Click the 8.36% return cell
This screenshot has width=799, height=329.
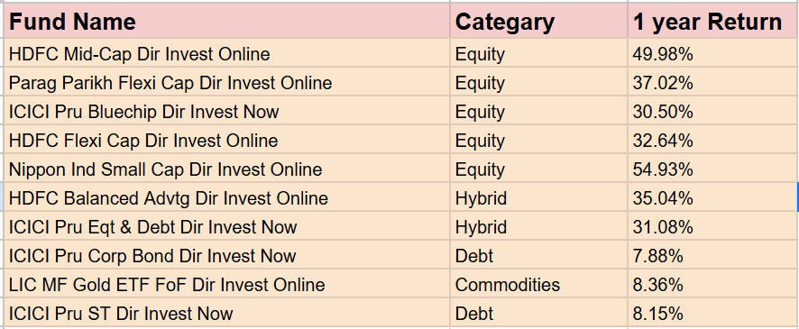point(713,284)
